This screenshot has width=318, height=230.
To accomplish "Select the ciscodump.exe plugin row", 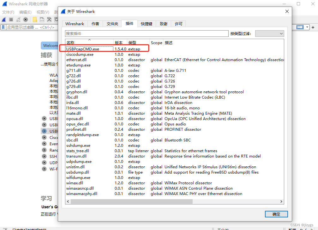I will 175,55.
